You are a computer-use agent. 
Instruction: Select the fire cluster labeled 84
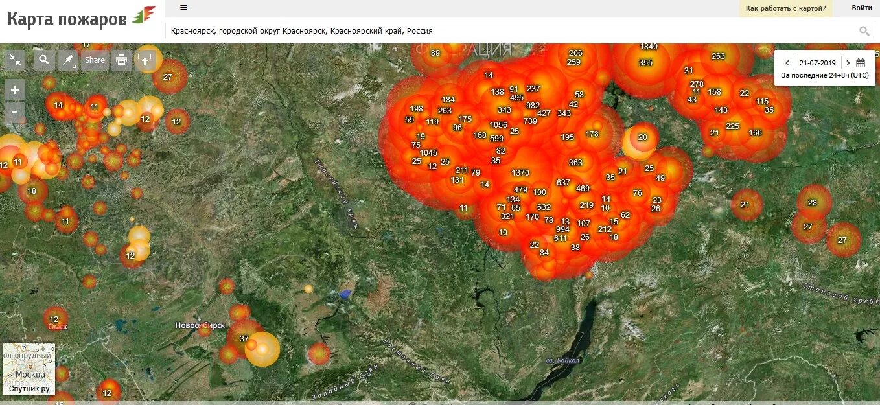point(544,253)
